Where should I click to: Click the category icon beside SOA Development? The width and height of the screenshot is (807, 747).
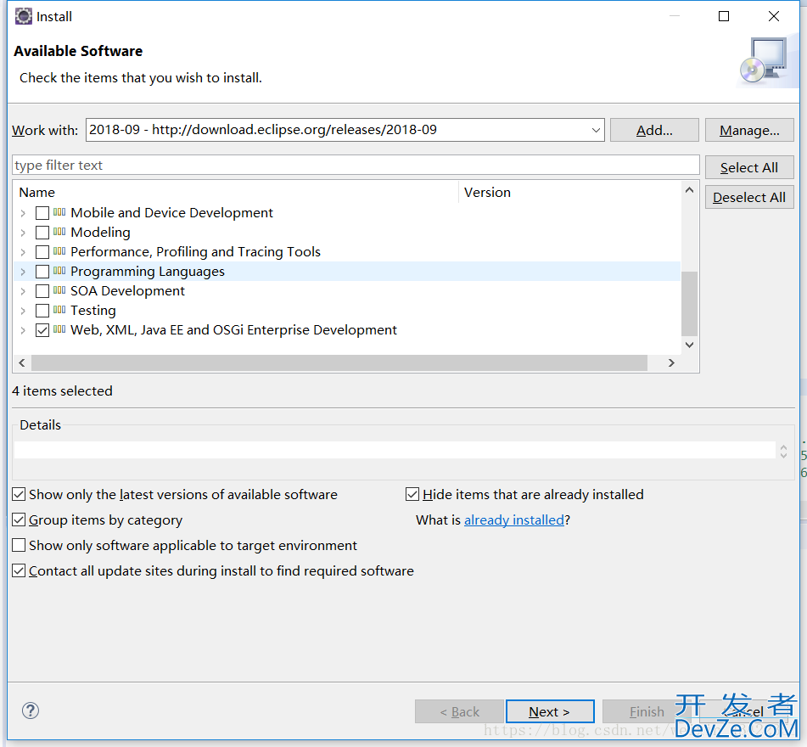pos(59,289)
